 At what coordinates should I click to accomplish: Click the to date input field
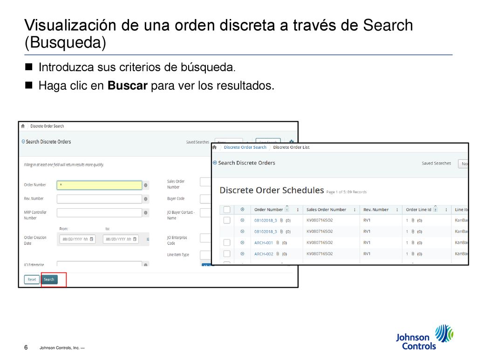(121, 239)
